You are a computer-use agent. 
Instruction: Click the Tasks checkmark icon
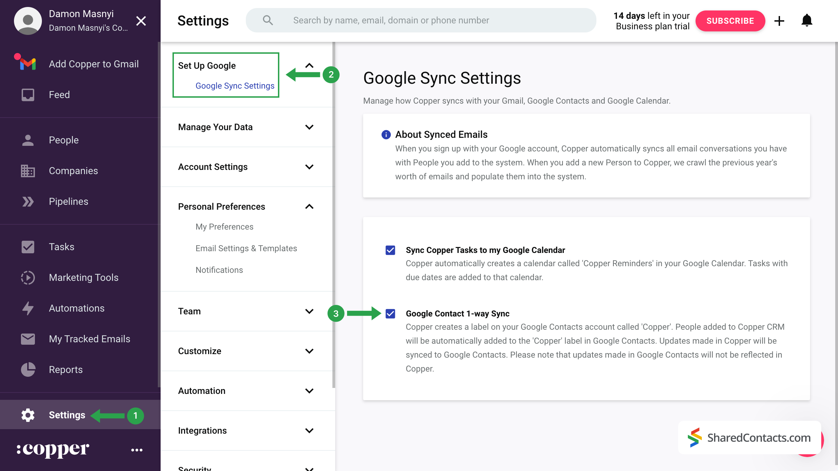(x=28, y=247)
